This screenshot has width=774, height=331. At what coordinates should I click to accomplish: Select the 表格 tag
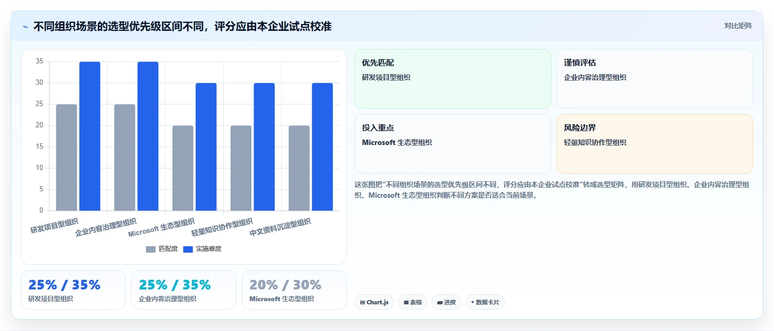click(x=412, y=302)
